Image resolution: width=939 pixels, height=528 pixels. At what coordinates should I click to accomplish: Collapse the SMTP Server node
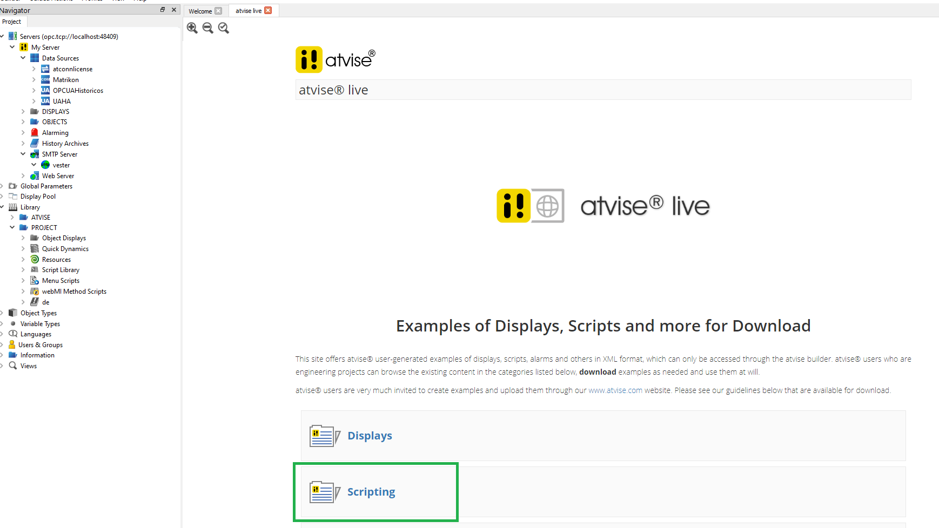click(23, 154)
